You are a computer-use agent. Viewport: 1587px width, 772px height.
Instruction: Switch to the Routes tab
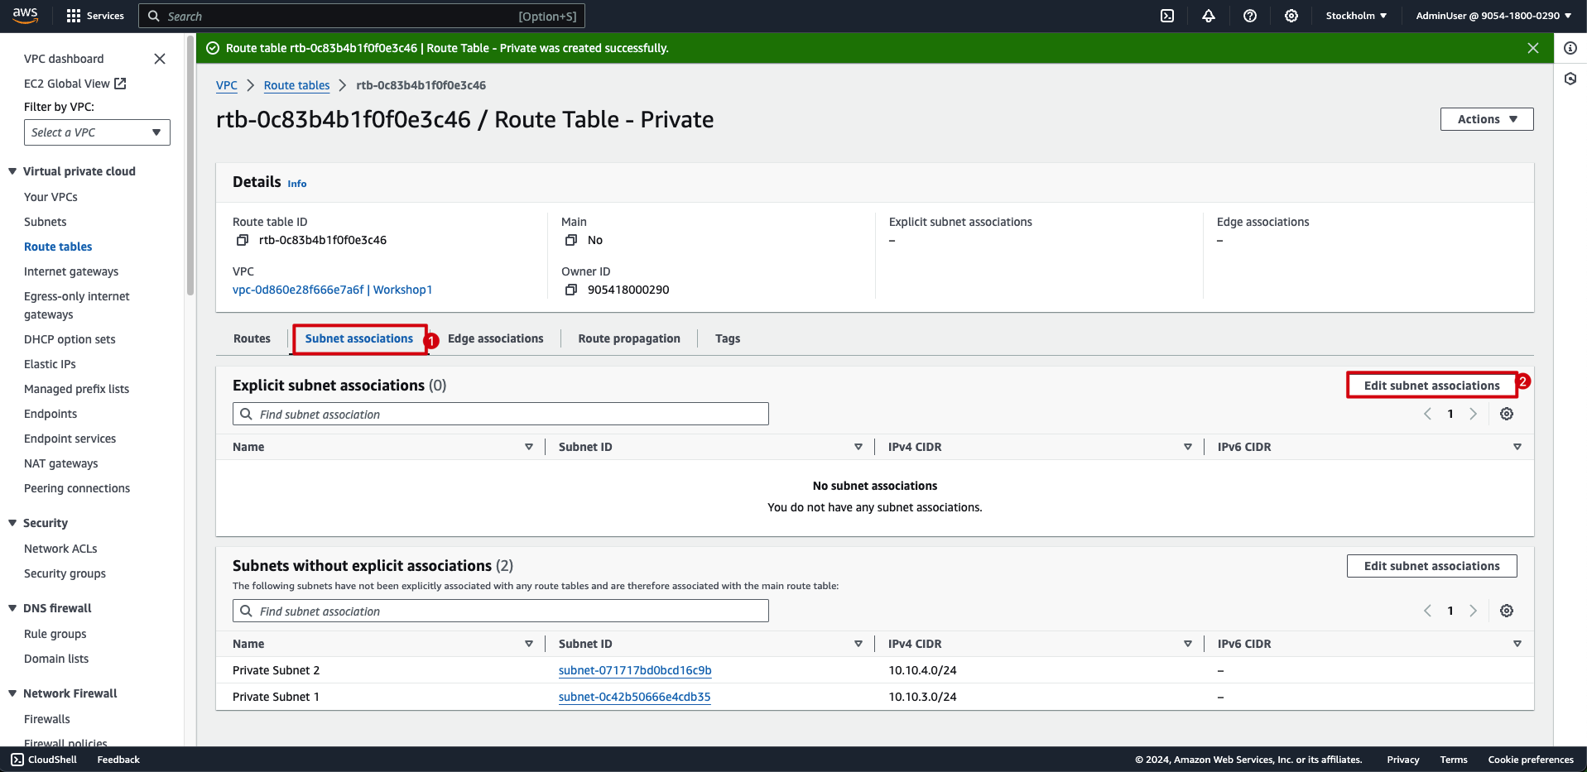(x=252, y=338)
